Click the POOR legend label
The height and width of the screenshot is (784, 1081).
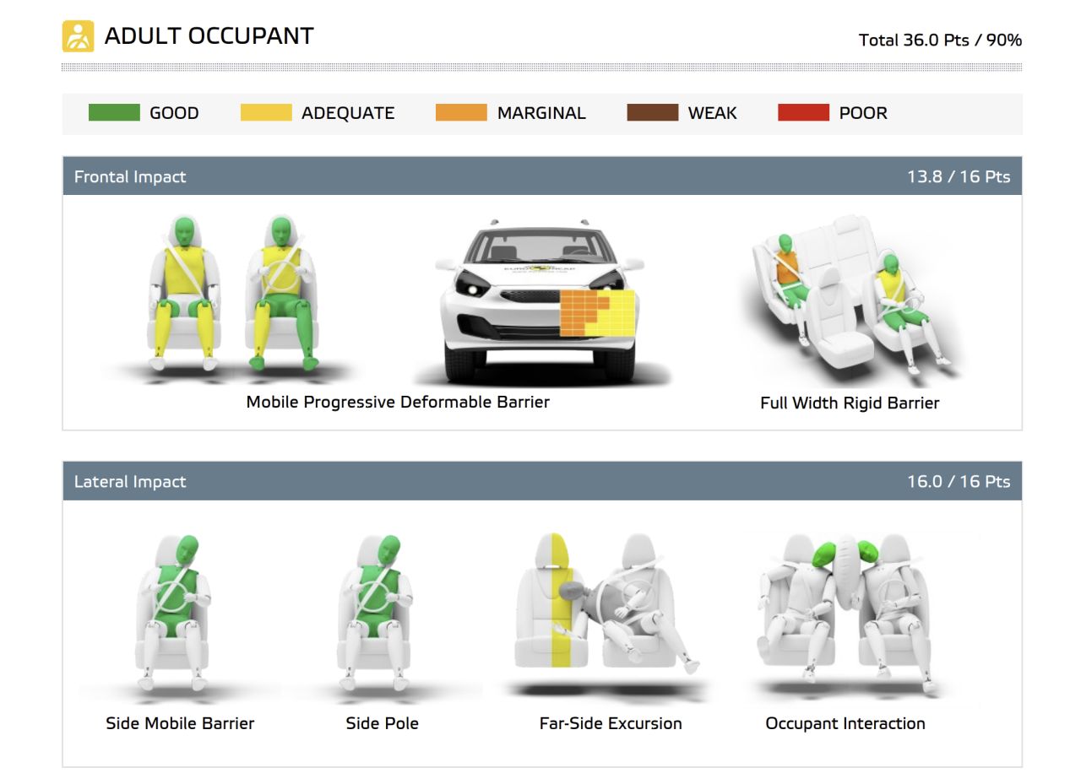[863, 113]
